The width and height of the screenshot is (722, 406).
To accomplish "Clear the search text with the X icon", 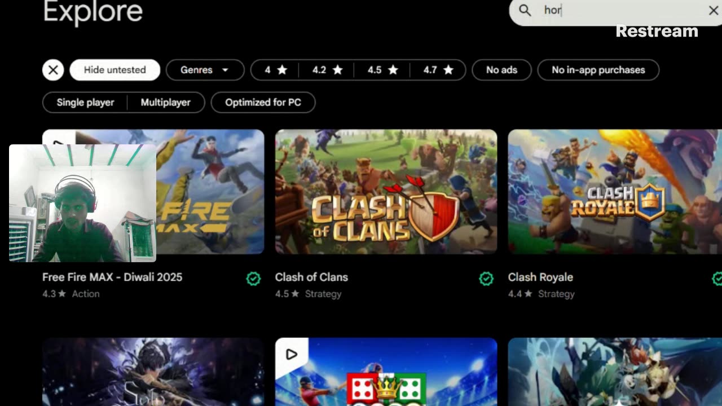I will pos(713,10).
